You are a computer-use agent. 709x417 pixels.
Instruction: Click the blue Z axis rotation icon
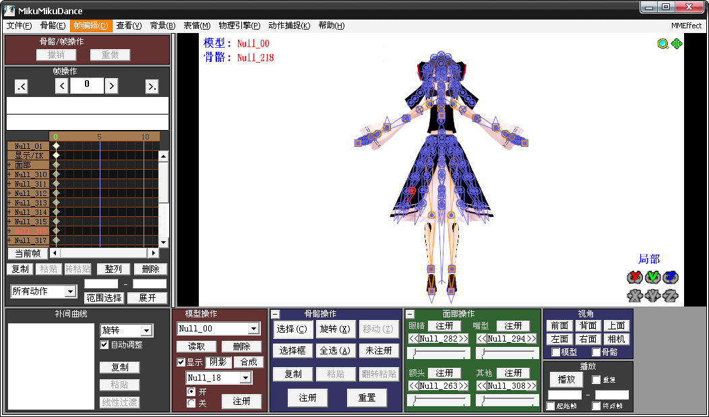coord(671,277)
